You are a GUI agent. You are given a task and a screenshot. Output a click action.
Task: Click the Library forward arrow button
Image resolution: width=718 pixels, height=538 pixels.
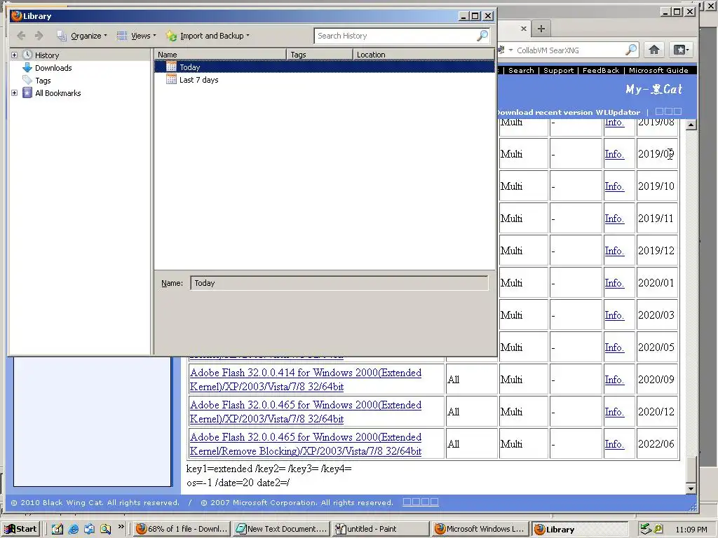39,36
